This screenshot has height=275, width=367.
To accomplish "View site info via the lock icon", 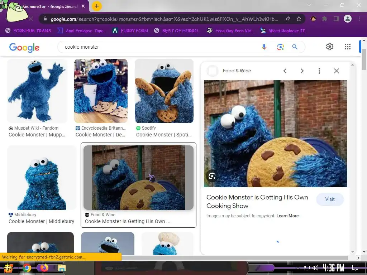I will point(45,19).
